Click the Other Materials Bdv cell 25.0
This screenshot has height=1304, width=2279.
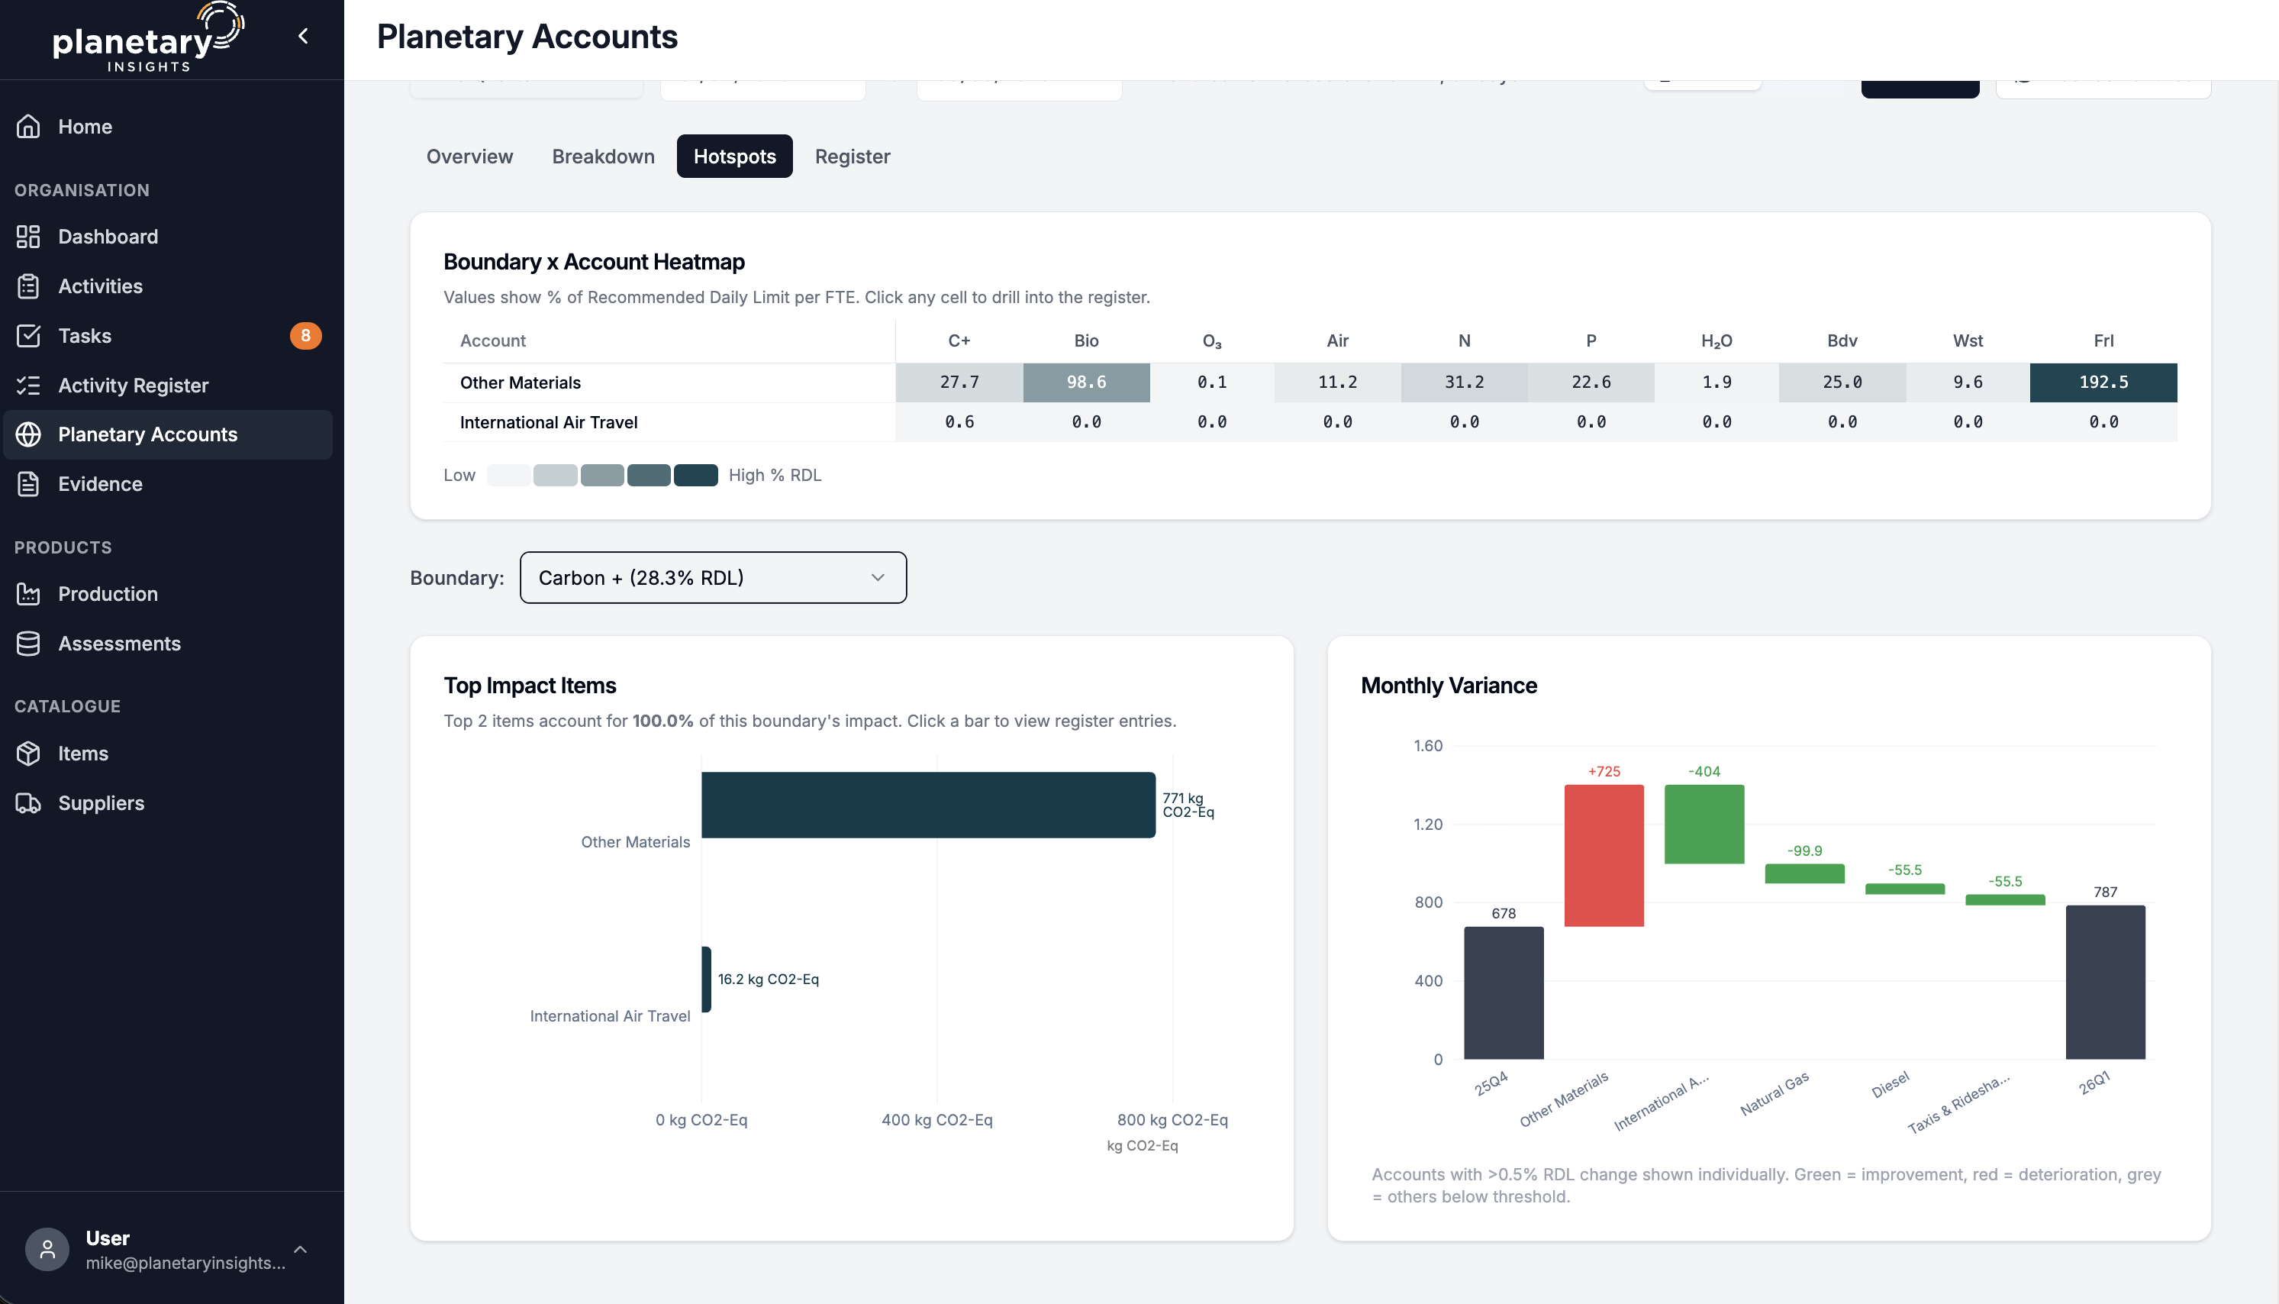pos(1841,382)
